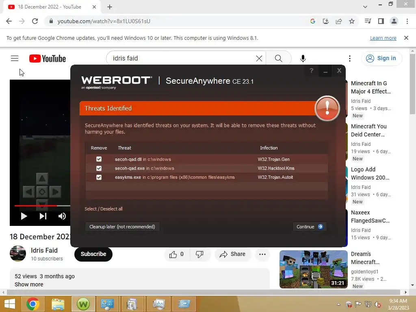Start voice search with microphone icon
Image resolution: width=416 pixels, height=312 pixels.
(x=303, y=58)
